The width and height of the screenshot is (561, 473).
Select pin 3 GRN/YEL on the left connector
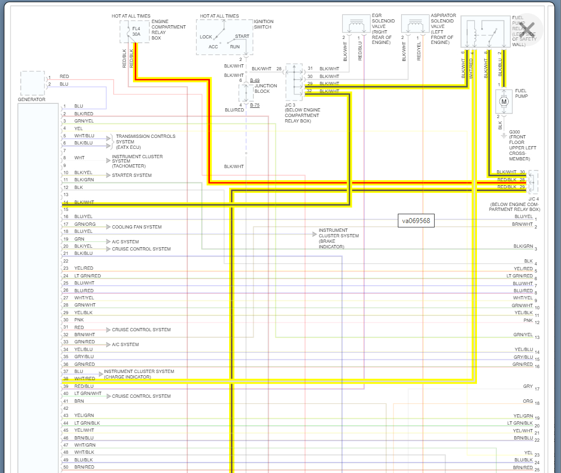79,121
